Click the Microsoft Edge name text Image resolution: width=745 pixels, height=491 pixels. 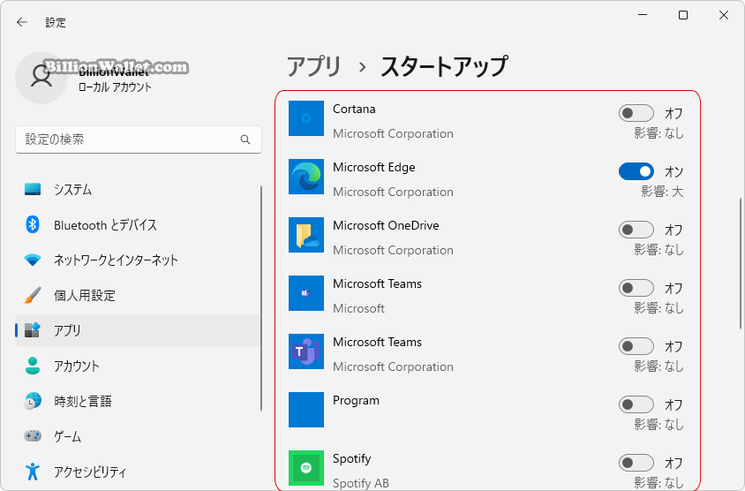click(x=374, y=167)
